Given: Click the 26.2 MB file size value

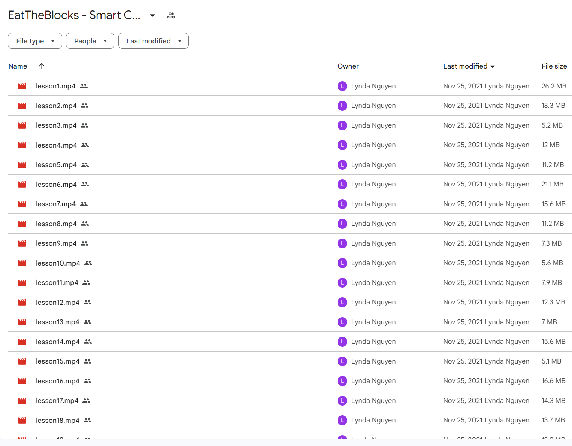Looking at the screenshot, I should [554, 86].
